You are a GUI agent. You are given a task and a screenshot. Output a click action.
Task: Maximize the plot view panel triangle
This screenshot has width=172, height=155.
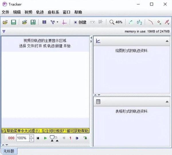tap(167, 41)
